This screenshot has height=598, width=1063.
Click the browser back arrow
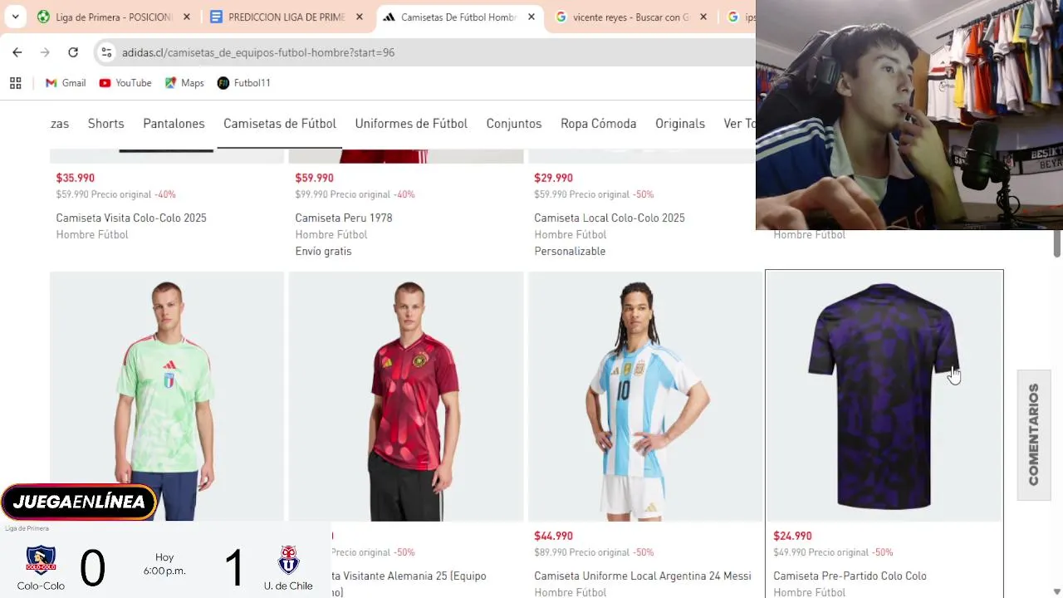tap(17, 52)
